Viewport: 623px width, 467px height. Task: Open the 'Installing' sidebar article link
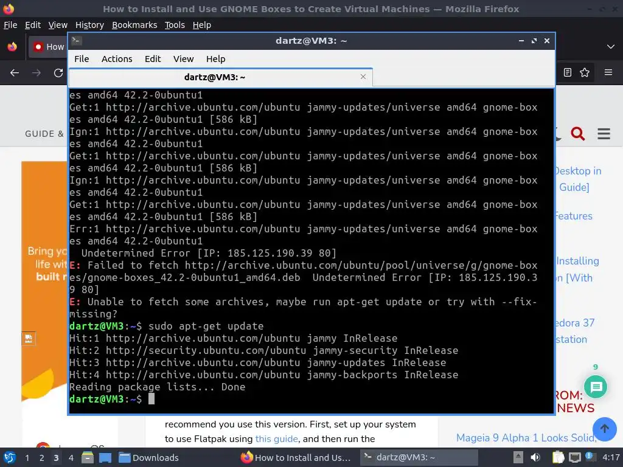pyautogui.click(x=577, y=261)
